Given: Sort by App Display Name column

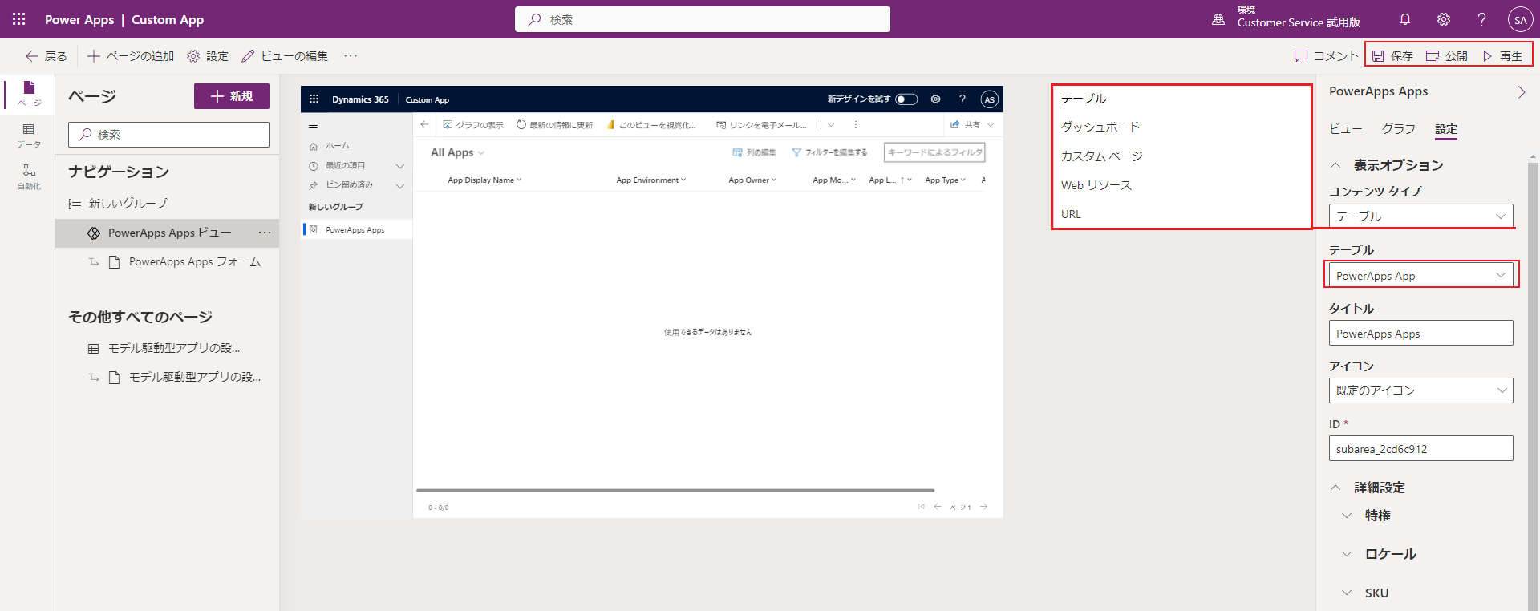Looking at the screenshot, I should click(484, 180).
